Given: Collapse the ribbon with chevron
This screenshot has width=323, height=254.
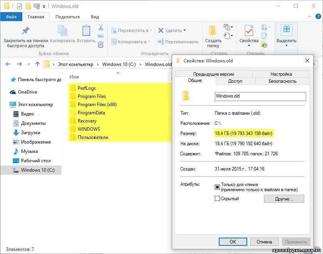Looking at the screenshot, I should coord(310,16).
